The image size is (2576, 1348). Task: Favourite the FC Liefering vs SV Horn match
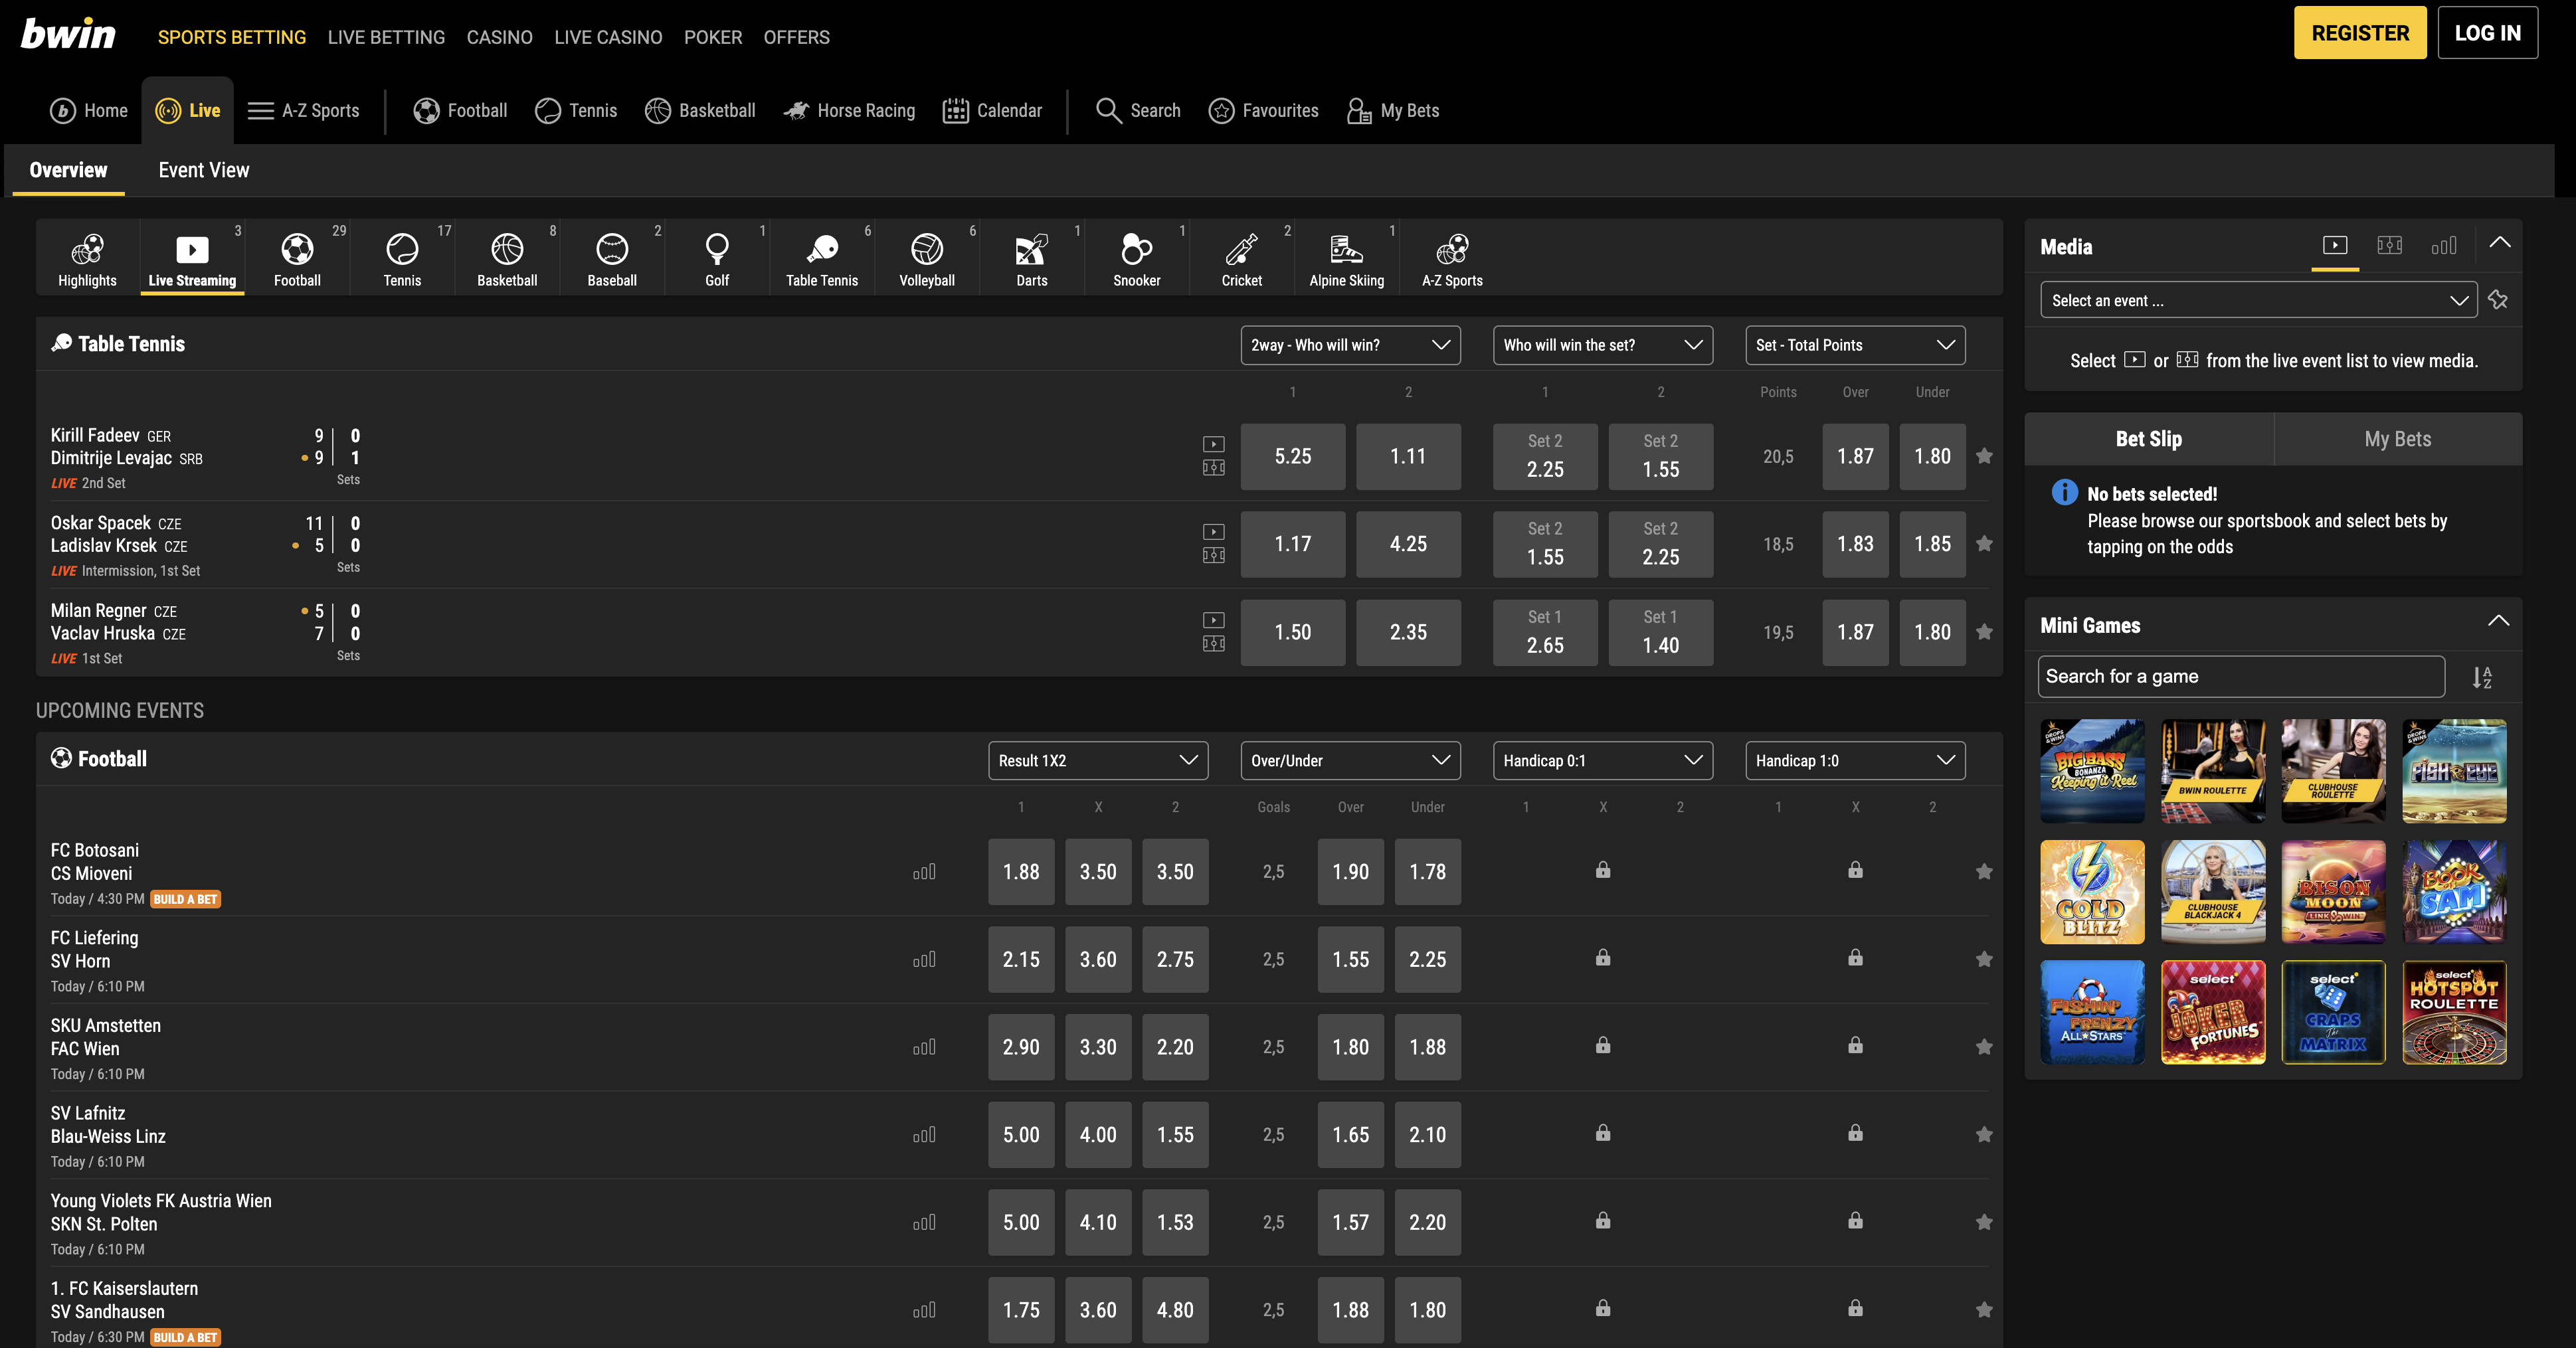(1984, 959)
